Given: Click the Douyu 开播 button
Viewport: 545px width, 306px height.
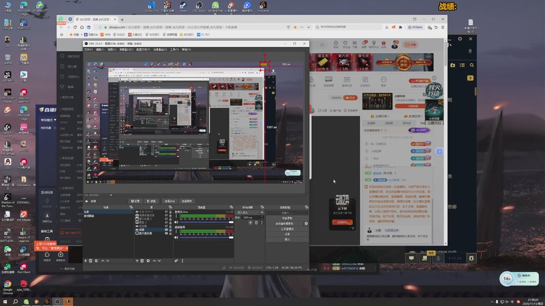Looking at the screenshot, I should 411,44.
